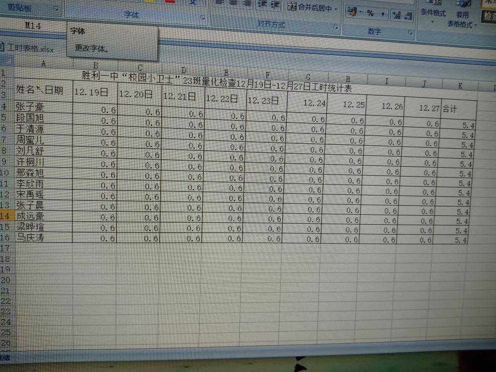Open the format as table menu
The image size is (496, 372).
tap(462, 14)
